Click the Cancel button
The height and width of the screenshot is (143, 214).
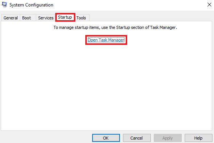click(137, 138)
